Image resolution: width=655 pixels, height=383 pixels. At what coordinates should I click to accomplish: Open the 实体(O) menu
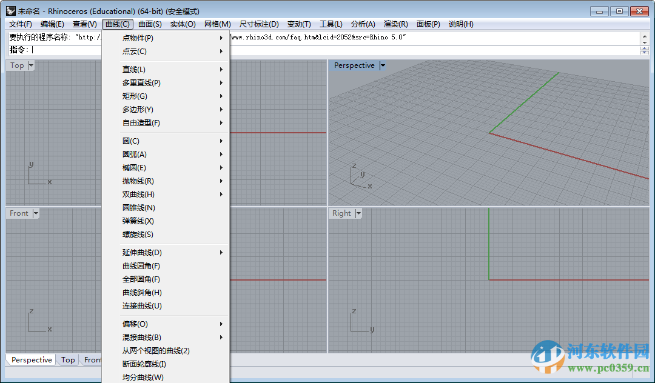[183, 24]
